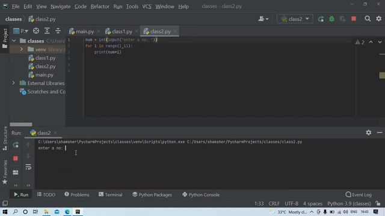Image resolution: width=385 pixels, height=216 pixels.
Task: Click the CRLF line separator selector
Action: pyautogui.click(x=274, y=203)
